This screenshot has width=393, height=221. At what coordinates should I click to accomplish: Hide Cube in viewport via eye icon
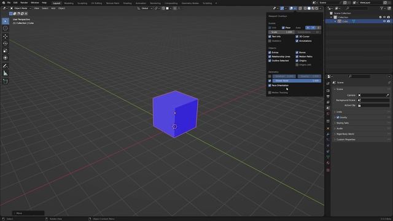pyautogui.click(x=384, y=21)
